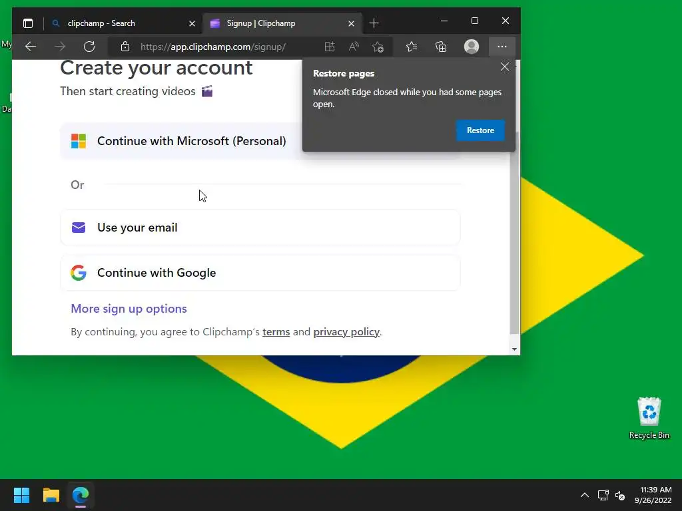
Task: Dismiss the Restore pages popup
Action: (x=505, y=67)
